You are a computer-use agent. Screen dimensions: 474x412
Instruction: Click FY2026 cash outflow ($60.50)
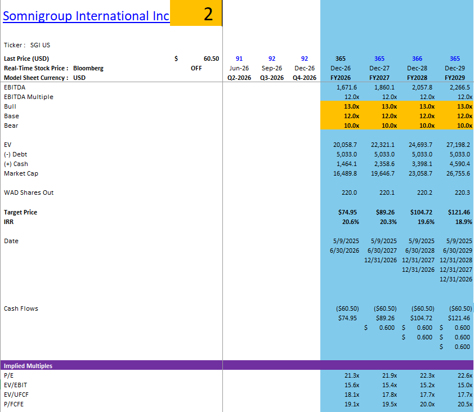coord(347,308)
